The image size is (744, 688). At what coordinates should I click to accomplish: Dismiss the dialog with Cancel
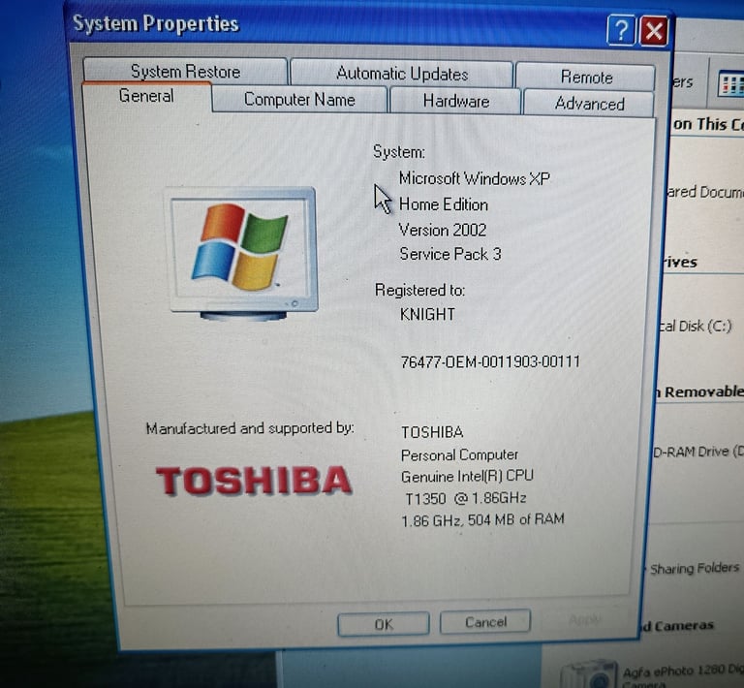tap(485, 622)
